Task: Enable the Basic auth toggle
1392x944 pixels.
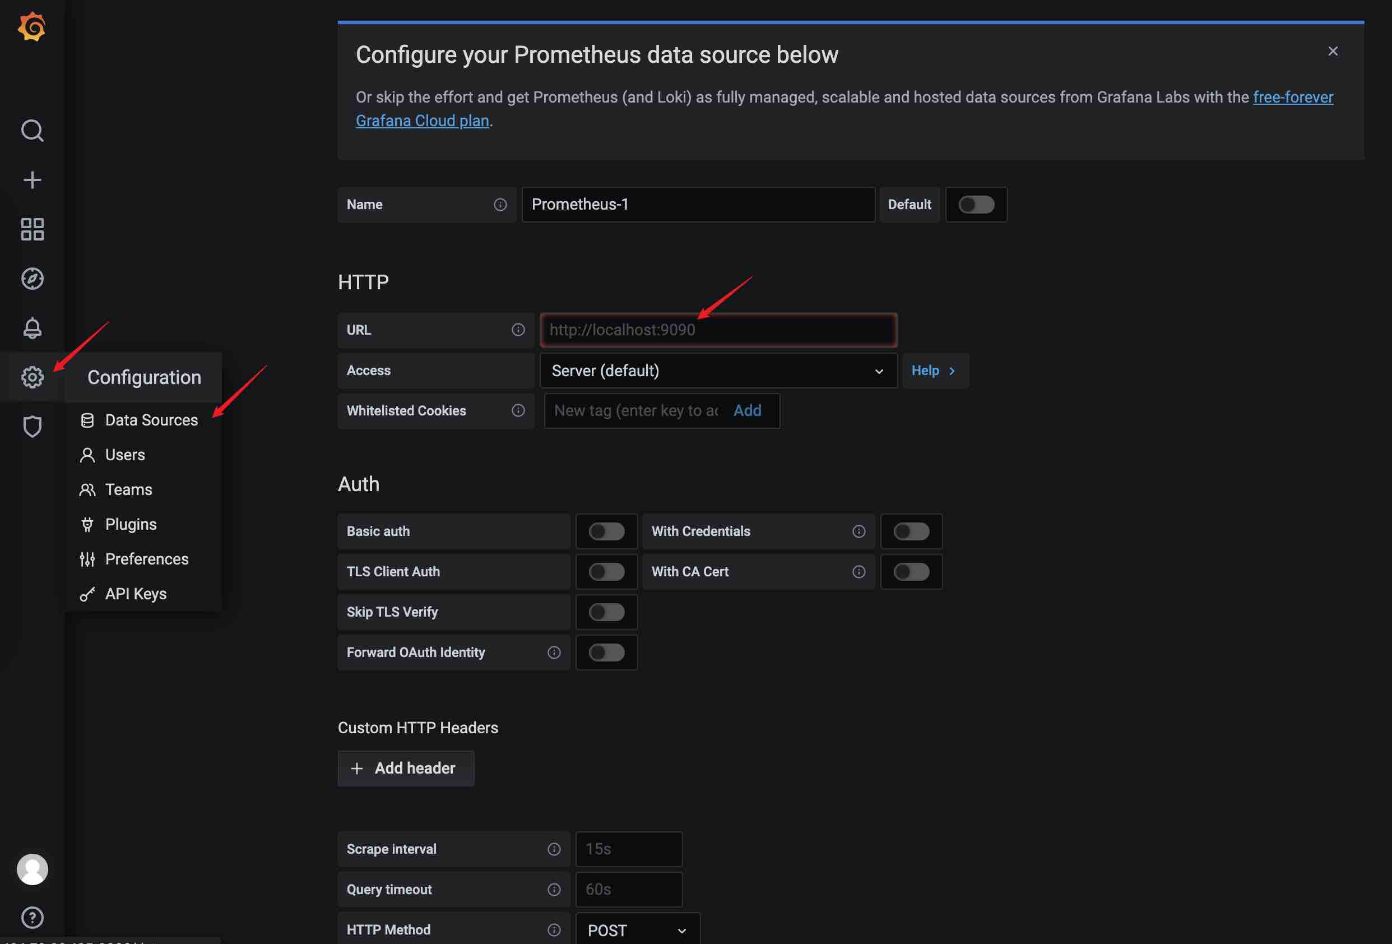Action: 606,531
